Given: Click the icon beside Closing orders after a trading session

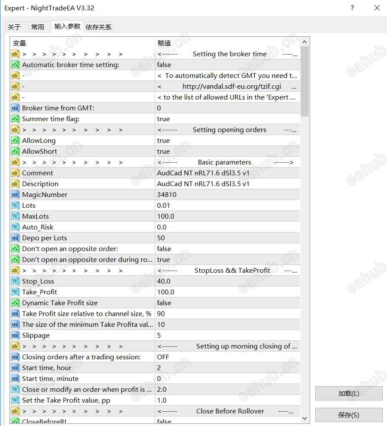Looking at the screenshot, I should pyautogui.click(x=15, y=357).
